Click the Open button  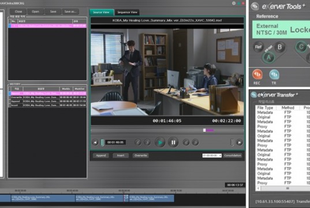coord(36,12)
